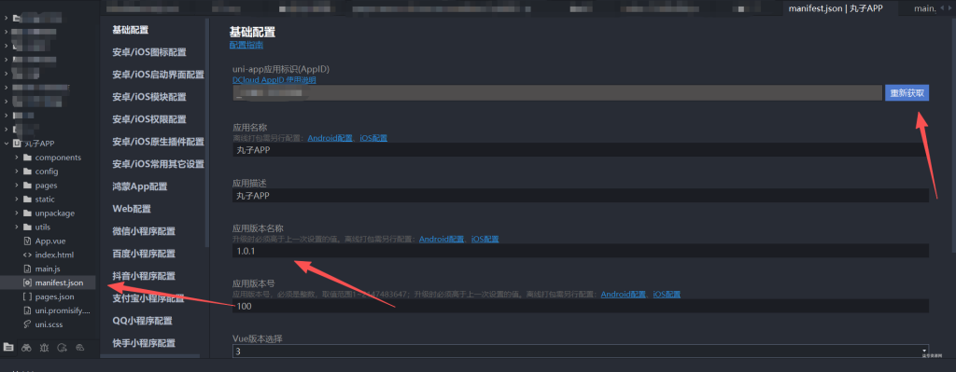Expand the utils folder chevron
The image size is (956, 372).
coord(17,227)
